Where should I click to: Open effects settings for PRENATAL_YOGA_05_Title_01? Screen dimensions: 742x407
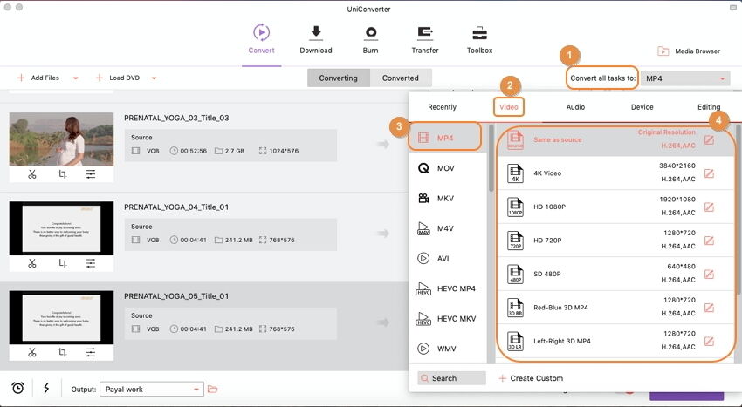coord(91,352)
